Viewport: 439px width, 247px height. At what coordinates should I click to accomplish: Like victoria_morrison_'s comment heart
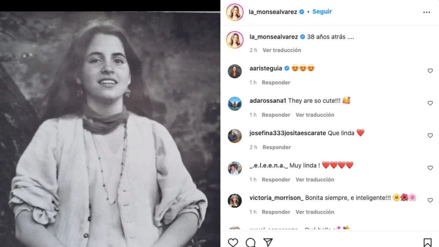[430, 200]
